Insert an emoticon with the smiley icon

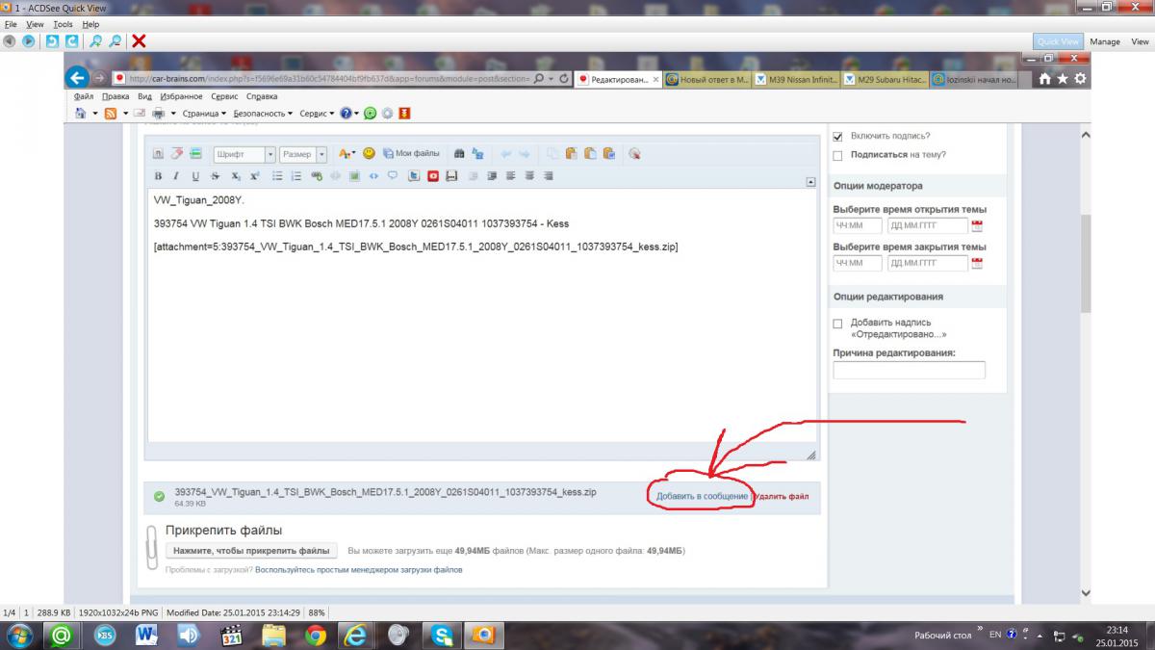369,153
